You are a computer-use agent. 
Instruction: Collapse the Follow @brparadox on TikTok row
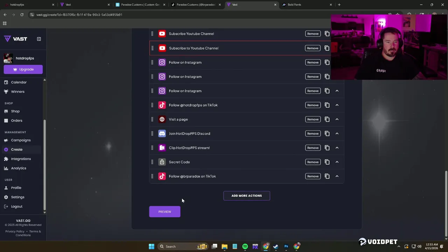337,176
